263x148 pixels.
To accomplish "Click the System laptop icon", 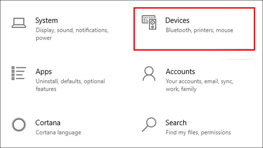I will [19, 23].
